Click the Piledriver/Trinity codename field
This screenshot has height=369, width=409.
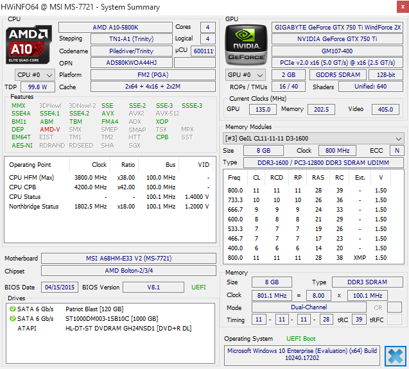pos(131,51)
